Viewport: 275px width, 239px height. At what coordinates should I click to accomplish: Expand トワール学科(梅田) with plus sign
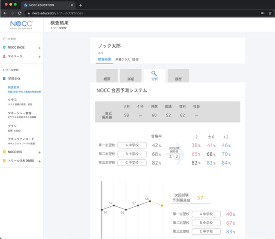tap(40, 161)
